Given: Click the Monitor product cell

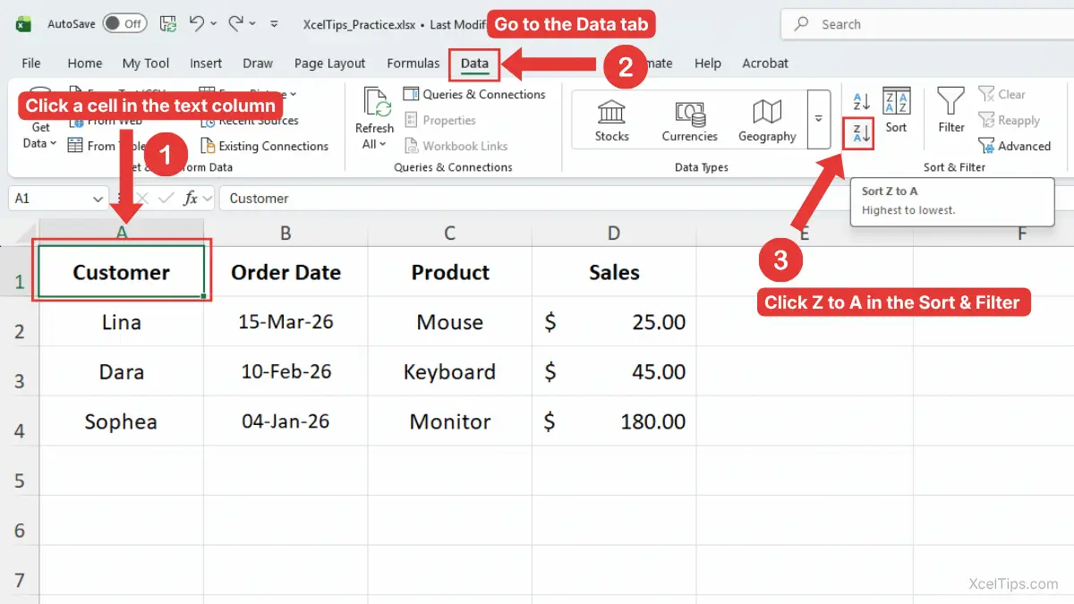Looking at the screenshot, I should [x=450, y=421].
